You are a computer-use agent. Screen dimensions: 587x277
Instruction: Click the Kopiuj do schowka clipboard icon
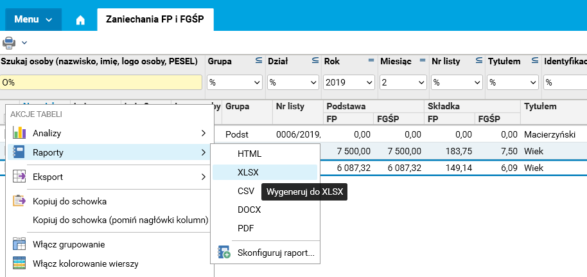coord(19,201)
